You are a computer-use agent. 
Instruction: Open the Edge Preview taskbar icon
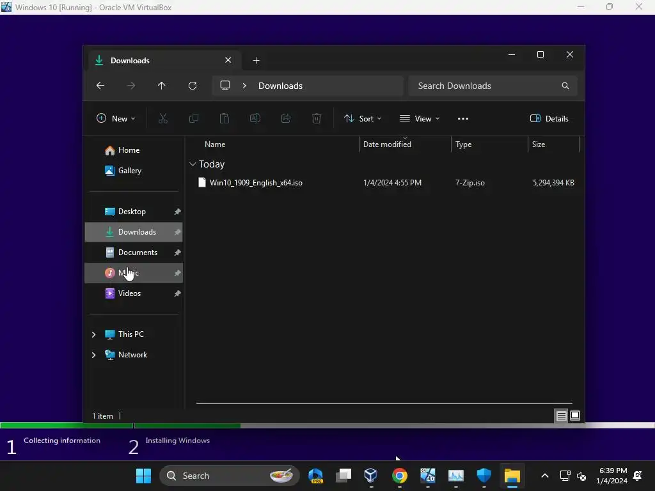point(315,476)
